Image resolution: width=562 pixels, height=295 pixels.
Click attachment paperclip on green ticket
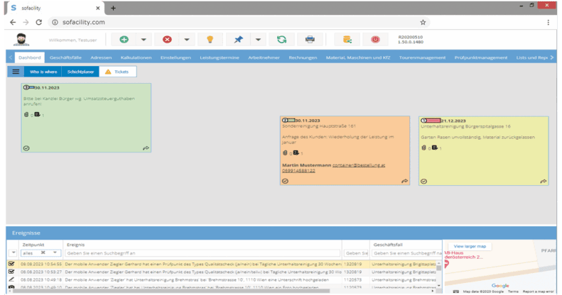coord(26,114)
